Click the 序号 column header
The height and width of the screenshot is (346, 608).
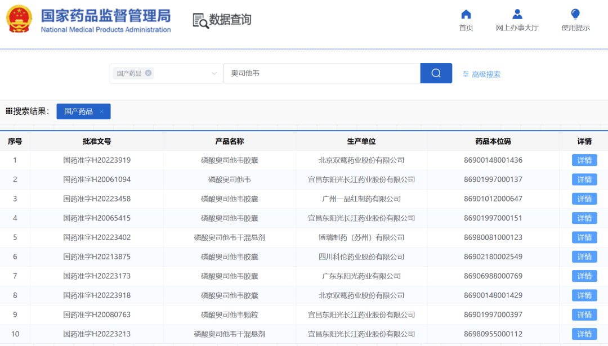15,141
